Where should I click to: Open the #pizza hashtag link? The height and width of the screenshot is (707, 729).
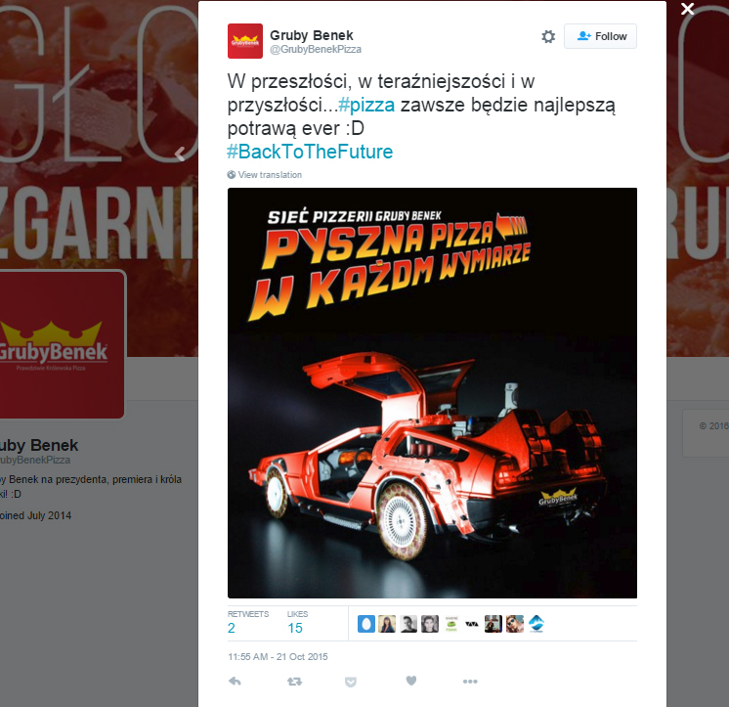366,105
